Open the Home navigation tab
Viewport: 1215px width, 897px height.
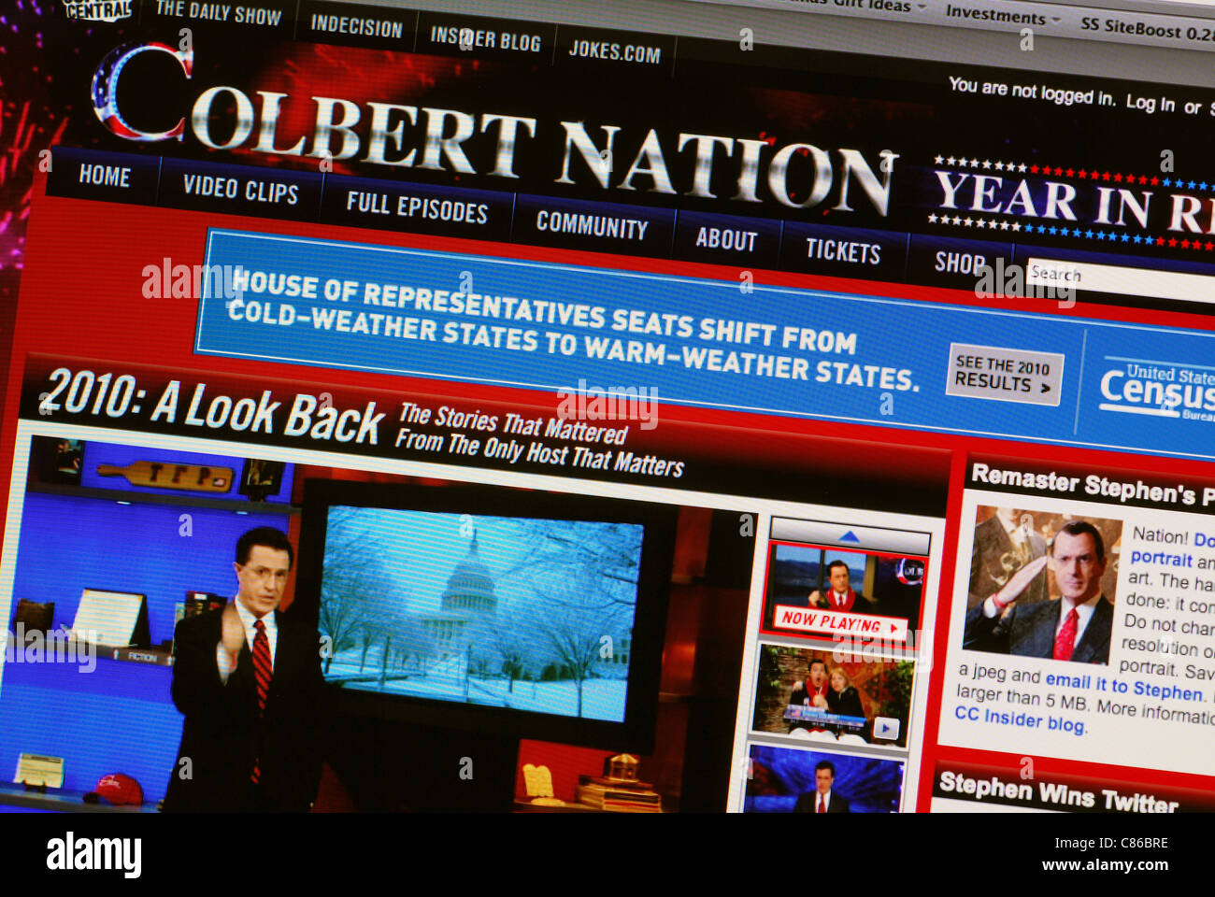pyautogui.click(x=104, y=175)
